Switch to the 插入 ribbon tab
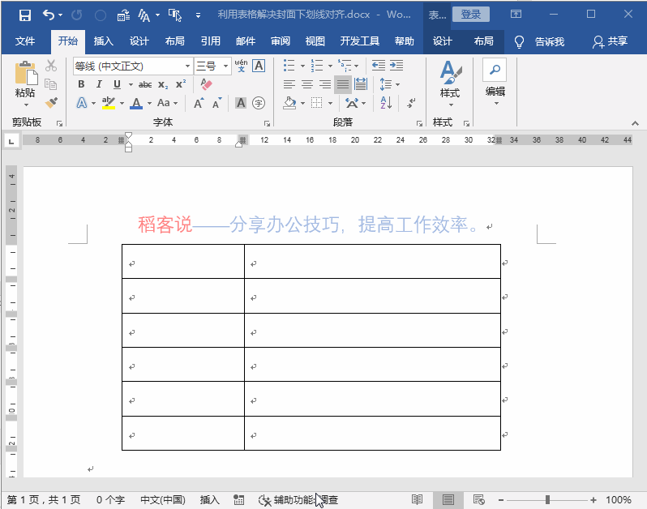647x509 pixels. click(x=103, y=41)
